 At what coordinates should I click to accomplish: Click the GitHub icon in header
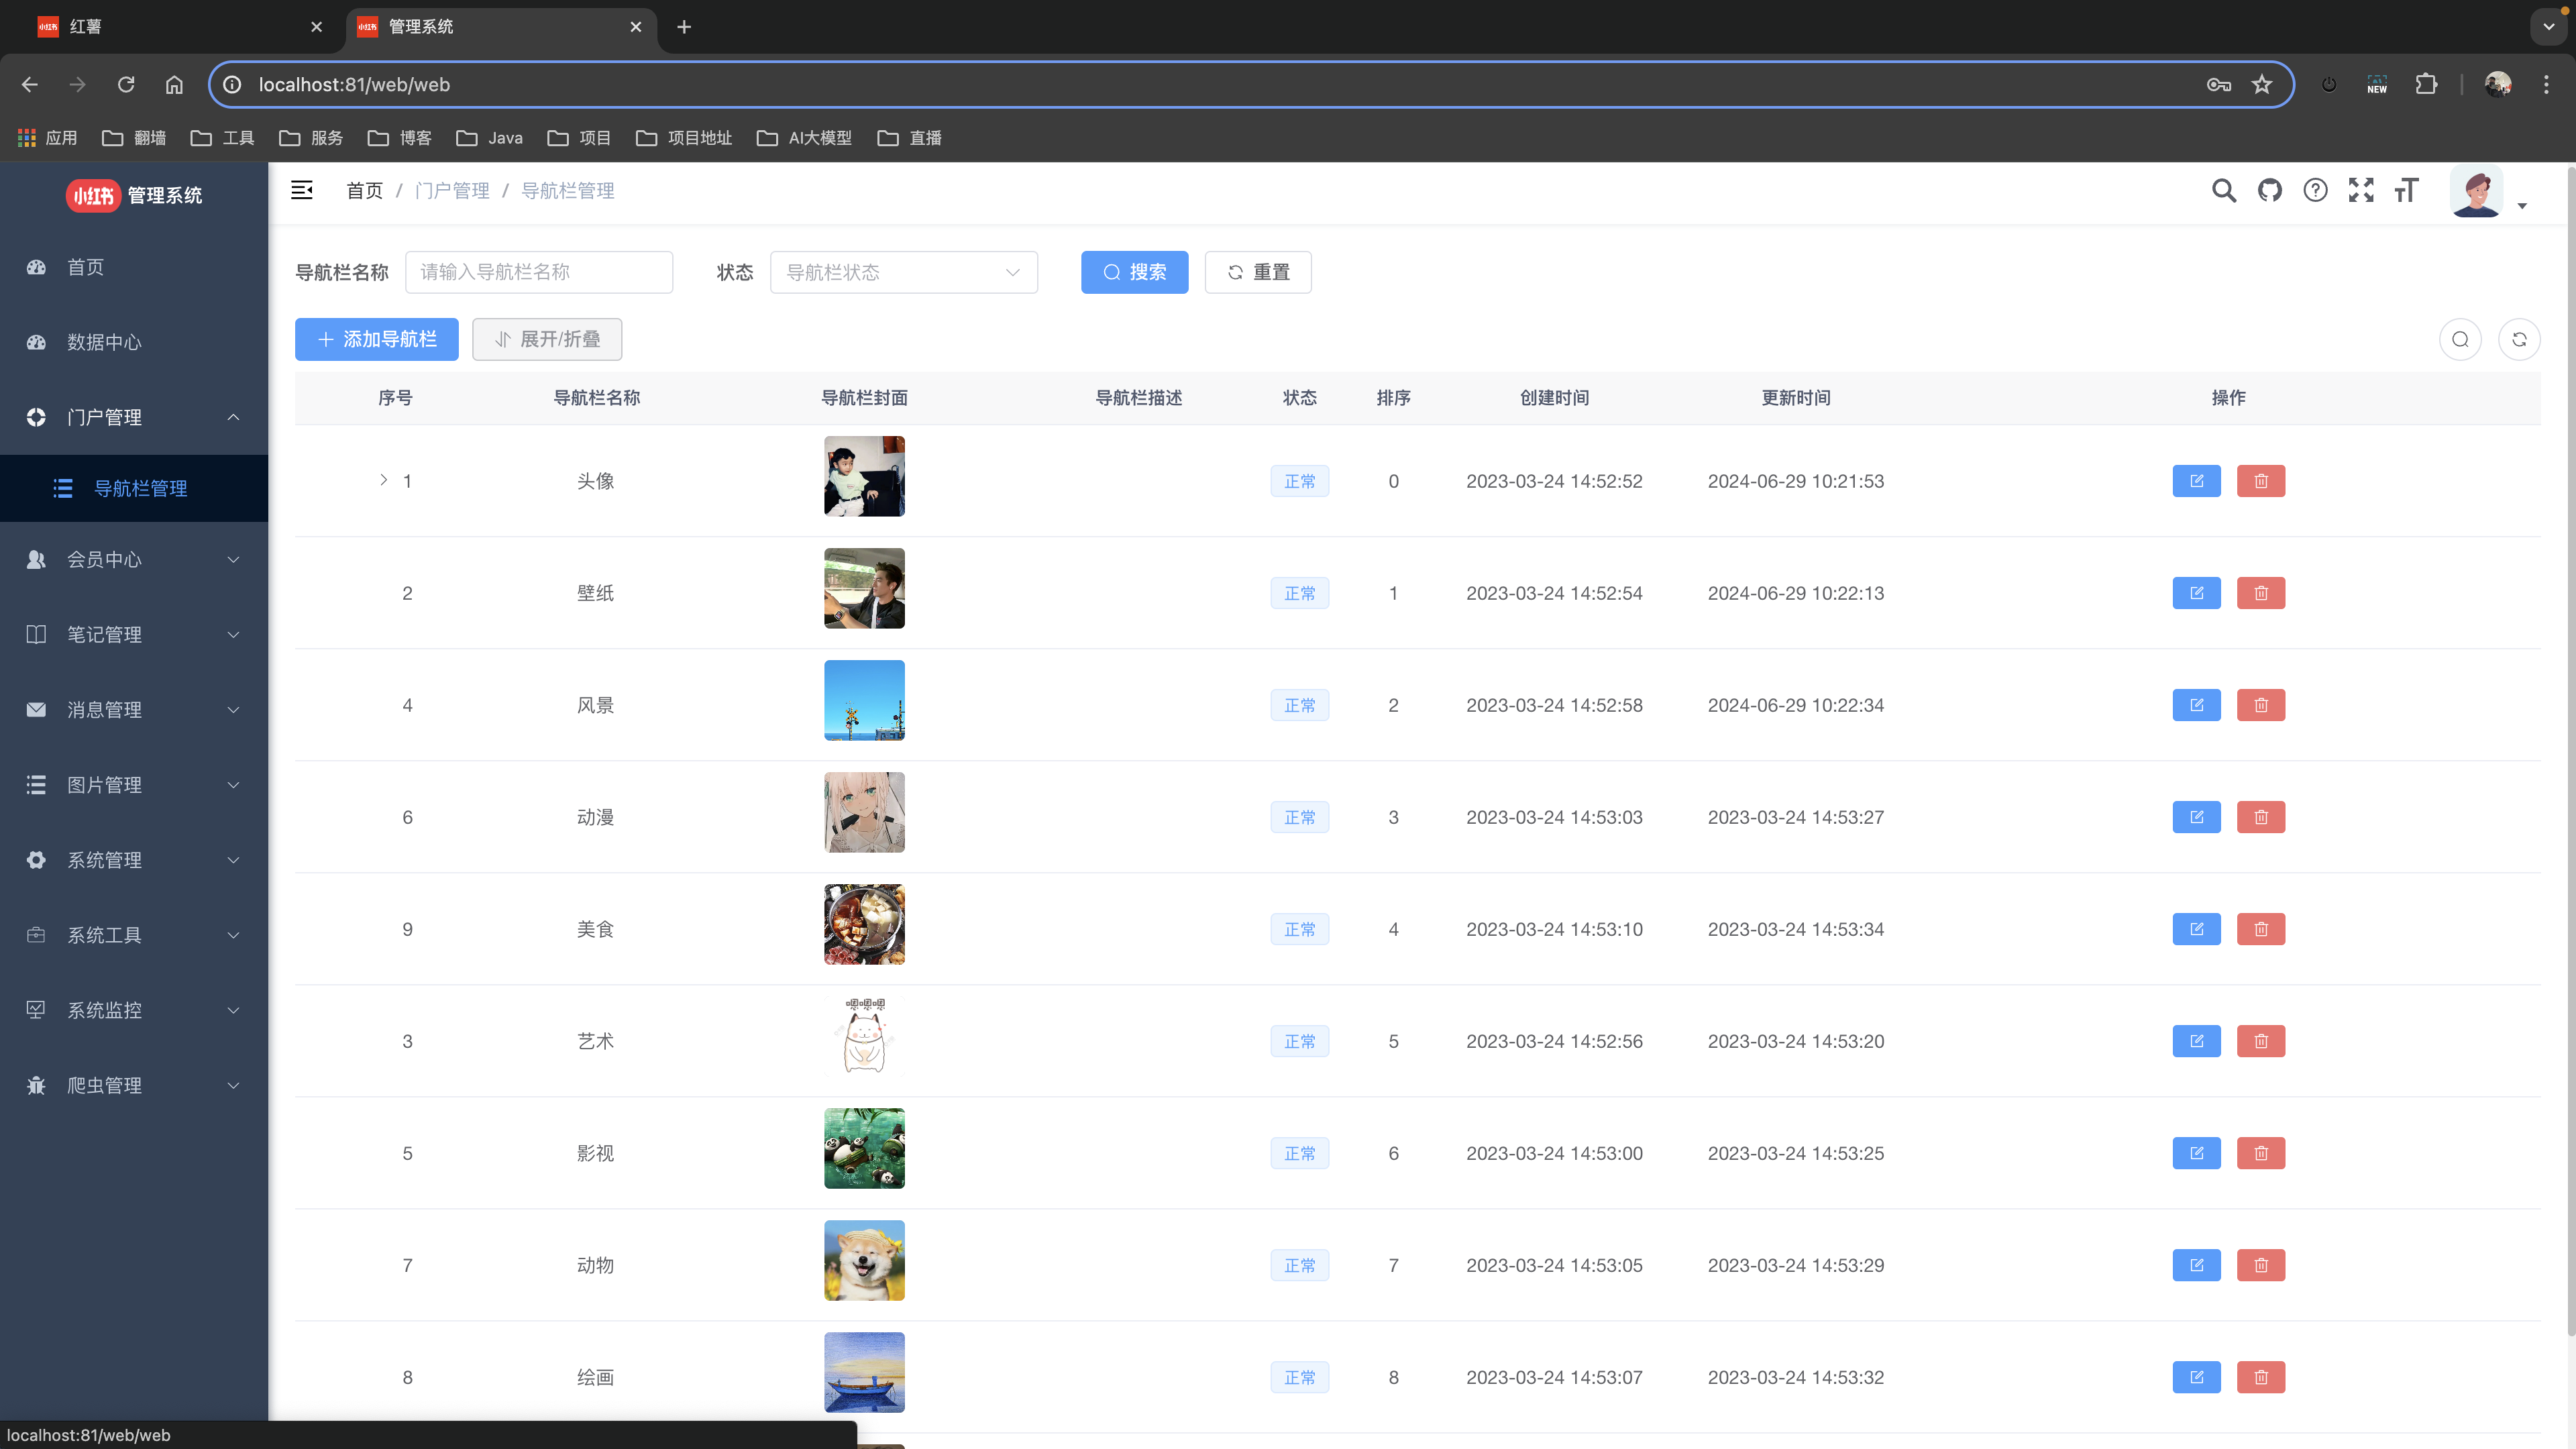[x=2269, y=190]
